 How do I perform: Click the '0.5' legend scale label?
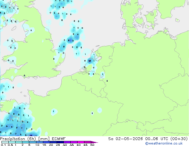[10, 145]
